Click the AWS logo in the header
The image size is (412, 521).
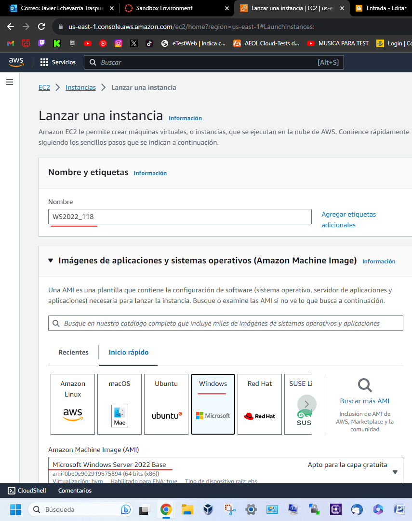click(x=16, y=62)
